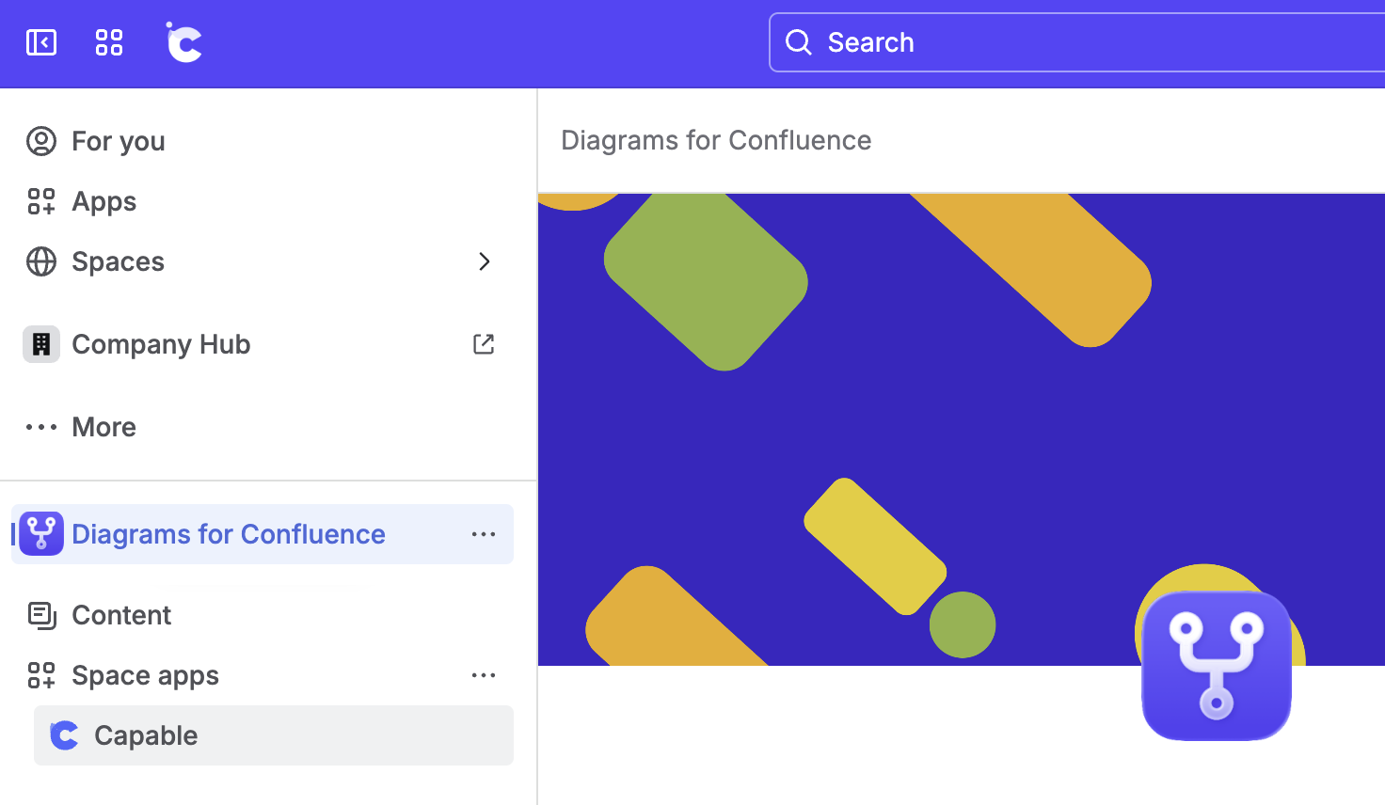
Task: Expand the Spaces chevron arrow
Action: point(484,261)
